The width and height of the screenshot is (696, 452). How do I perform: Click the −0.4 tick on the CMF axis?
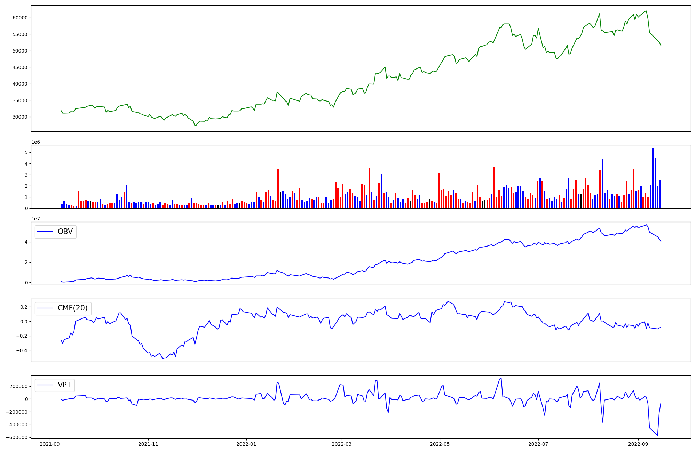pos(22,350)
